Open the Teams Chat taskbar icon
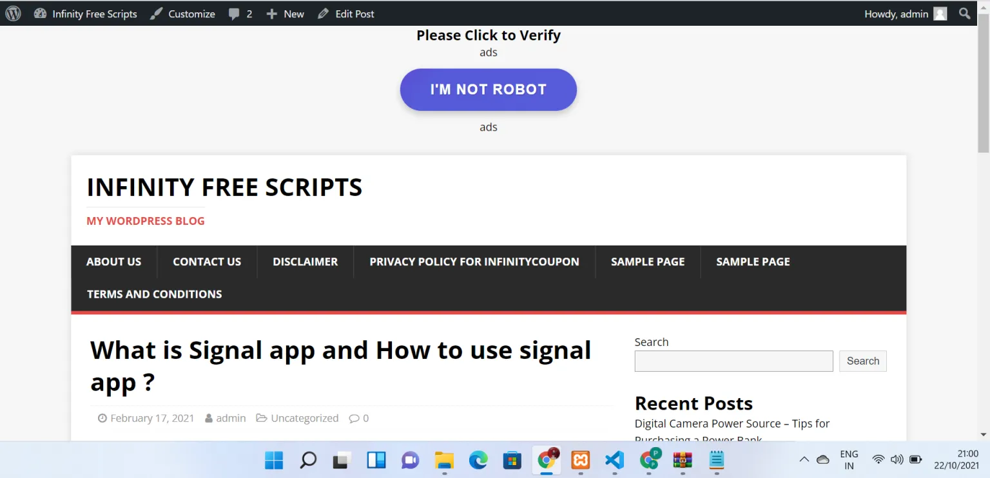 coord(410,460)
